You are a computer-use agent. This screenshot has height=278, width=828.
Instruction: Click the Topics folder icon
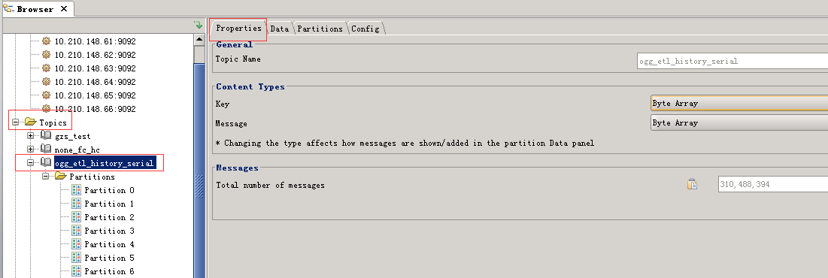(x=30, y=122)
